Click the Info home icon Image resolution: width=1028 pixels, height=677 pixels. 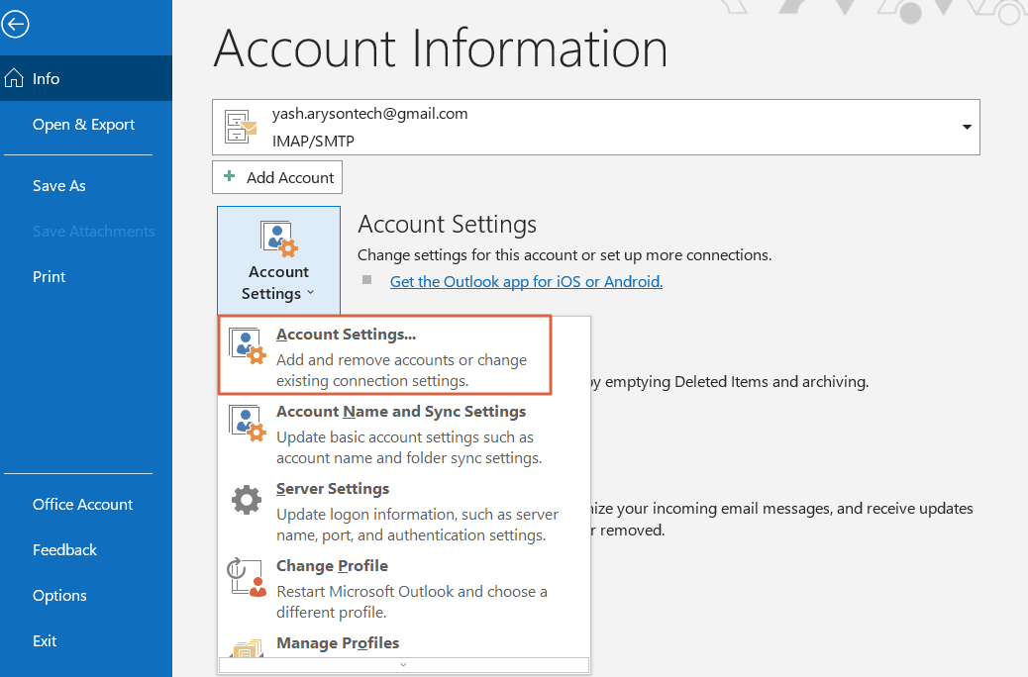pyautogui.click(x=15, y=79)
